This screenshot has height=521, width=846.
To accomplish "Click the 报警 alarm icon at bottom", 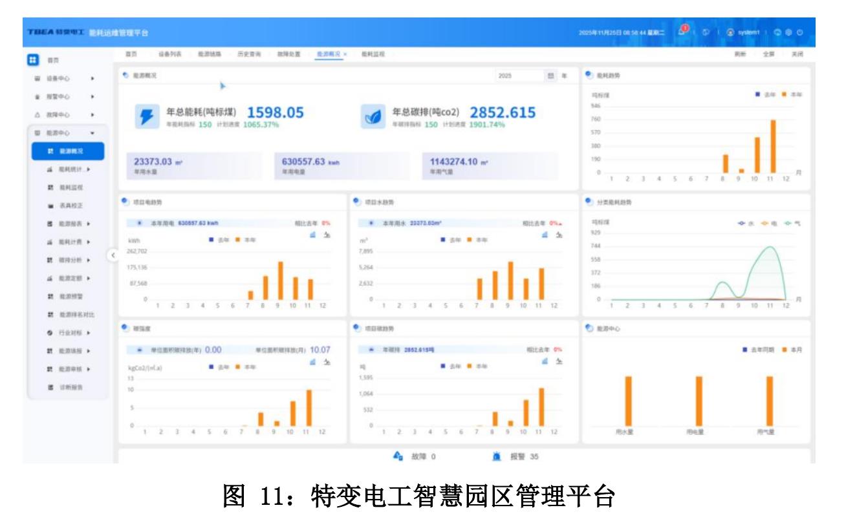I will [496, 456].
